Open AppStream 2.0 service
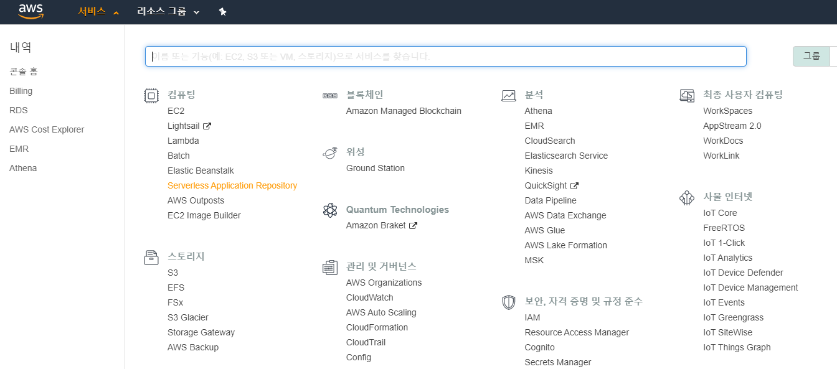The width and height of the screenshot is (837, 369). pos(732,126)
